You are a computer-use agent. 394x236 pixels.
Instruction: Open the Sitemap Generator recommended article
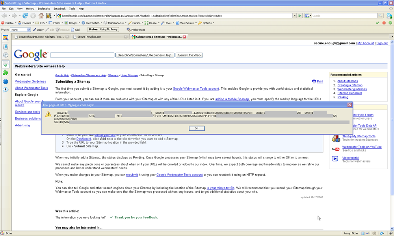pyautogui.click(x=349, y=93)
